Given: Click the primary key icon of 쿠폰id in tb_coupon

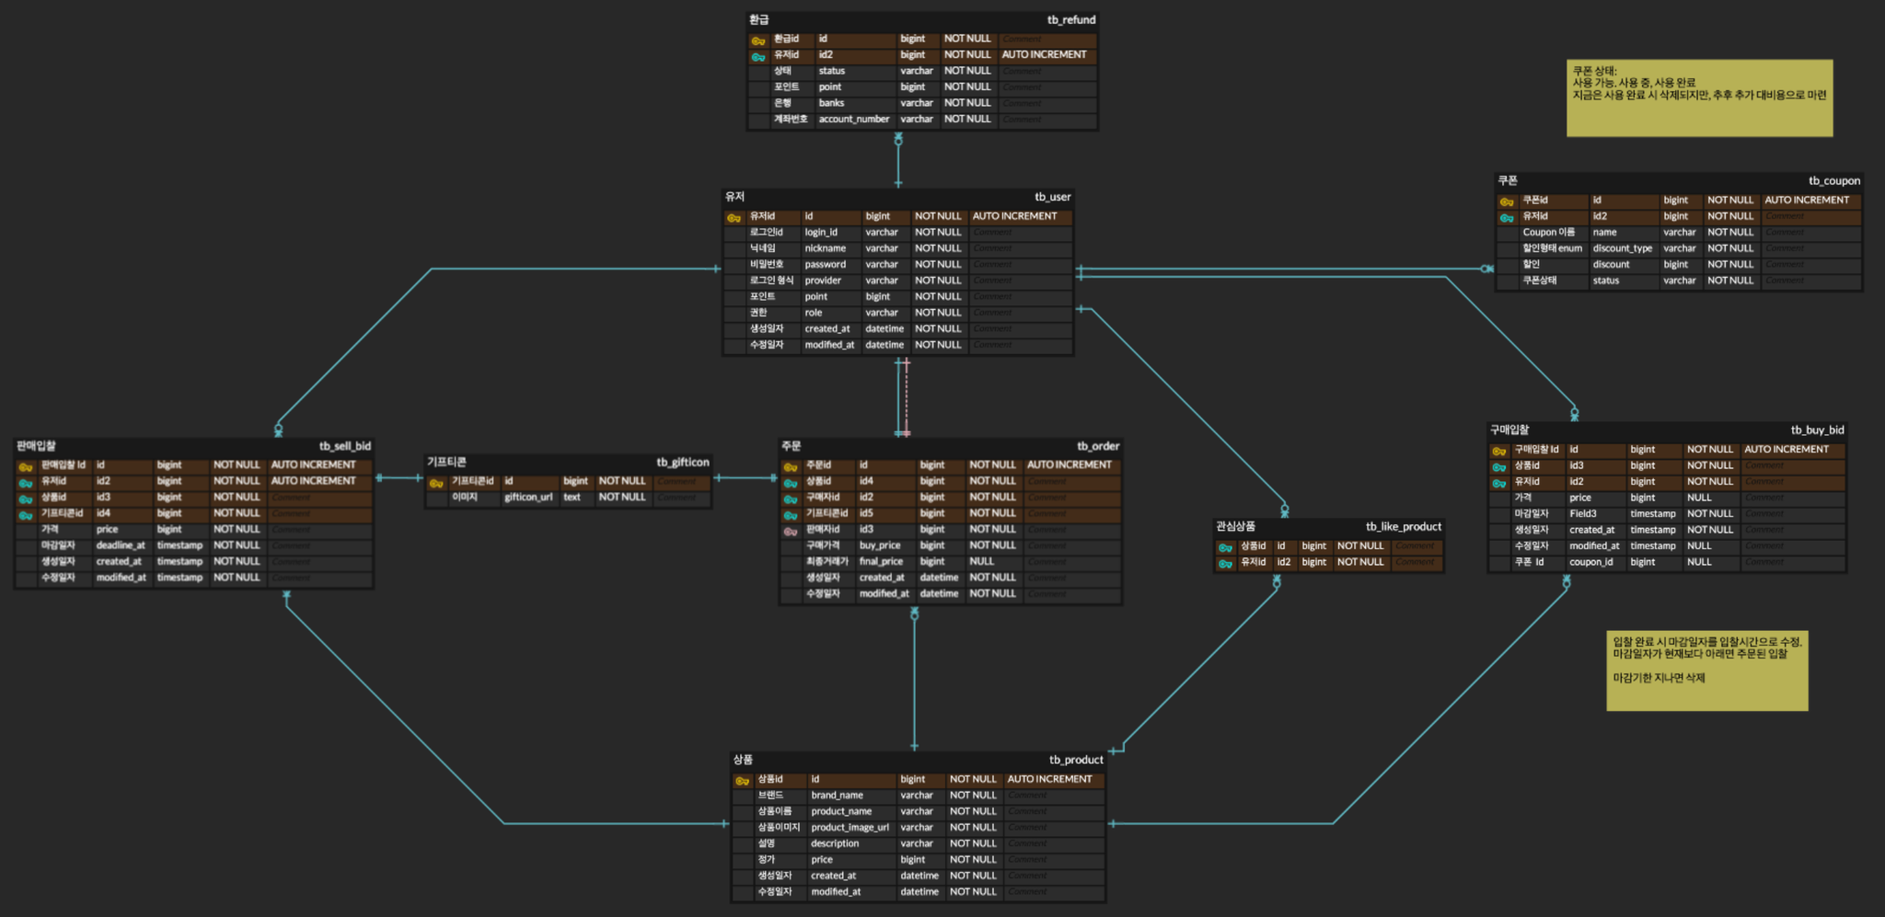Looking at the screenshot, I should pos(1507,202).
